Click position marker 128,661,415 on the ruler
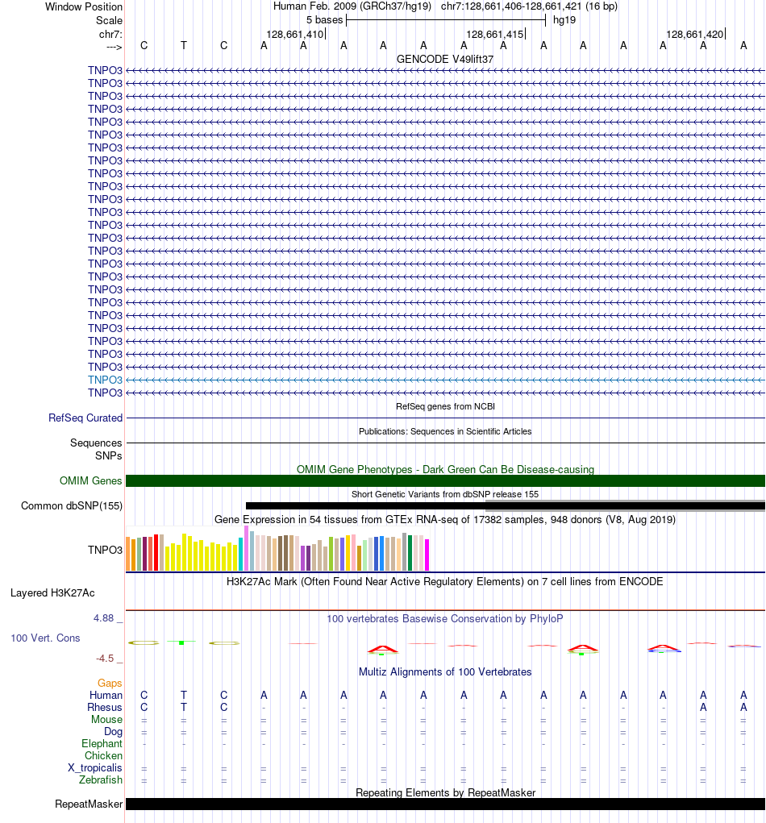This screenshot has height=823, width=766. 495,34
